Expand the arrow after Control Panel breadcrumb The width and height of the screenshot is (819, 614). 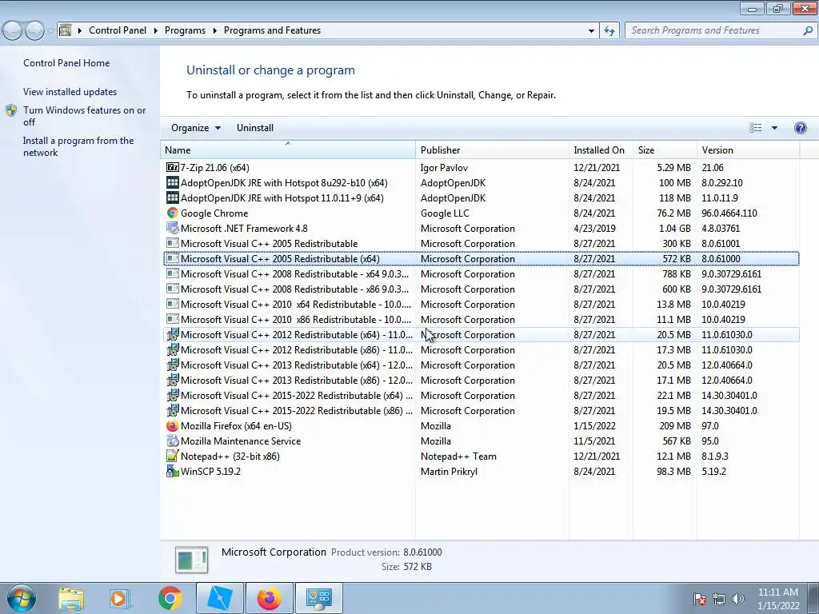[156, 30]
